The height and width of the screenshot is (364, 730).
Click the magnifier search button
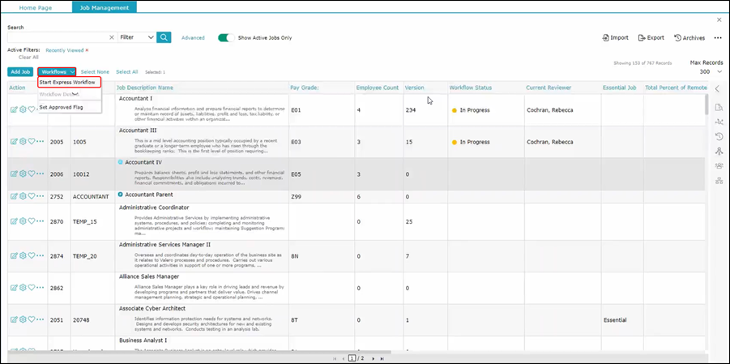[x=164, y=37]
